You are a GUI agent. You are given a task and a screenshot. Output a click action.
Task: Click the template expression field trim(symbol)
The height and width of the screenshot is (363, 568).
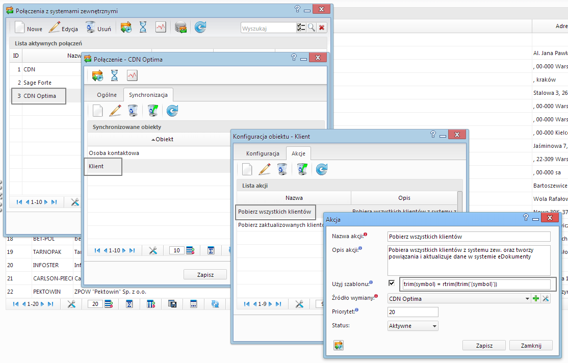[476, 284]
